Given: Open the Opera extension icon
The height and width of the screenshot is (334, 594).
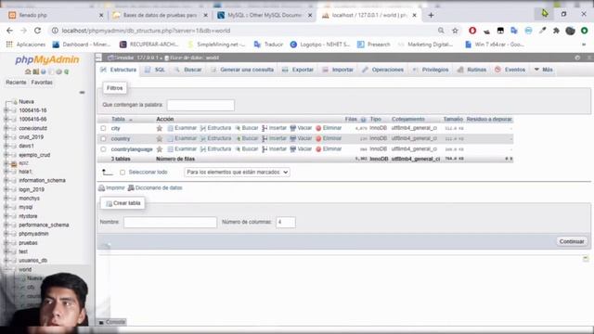Looking at the screenshot, I should (472, 31).
